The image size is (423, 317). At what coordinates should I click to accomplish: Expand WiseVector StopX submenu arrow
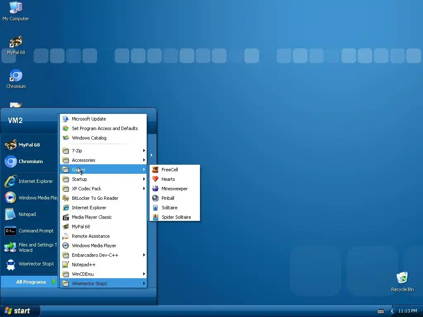pyautogui.click(x=144, y=283)
